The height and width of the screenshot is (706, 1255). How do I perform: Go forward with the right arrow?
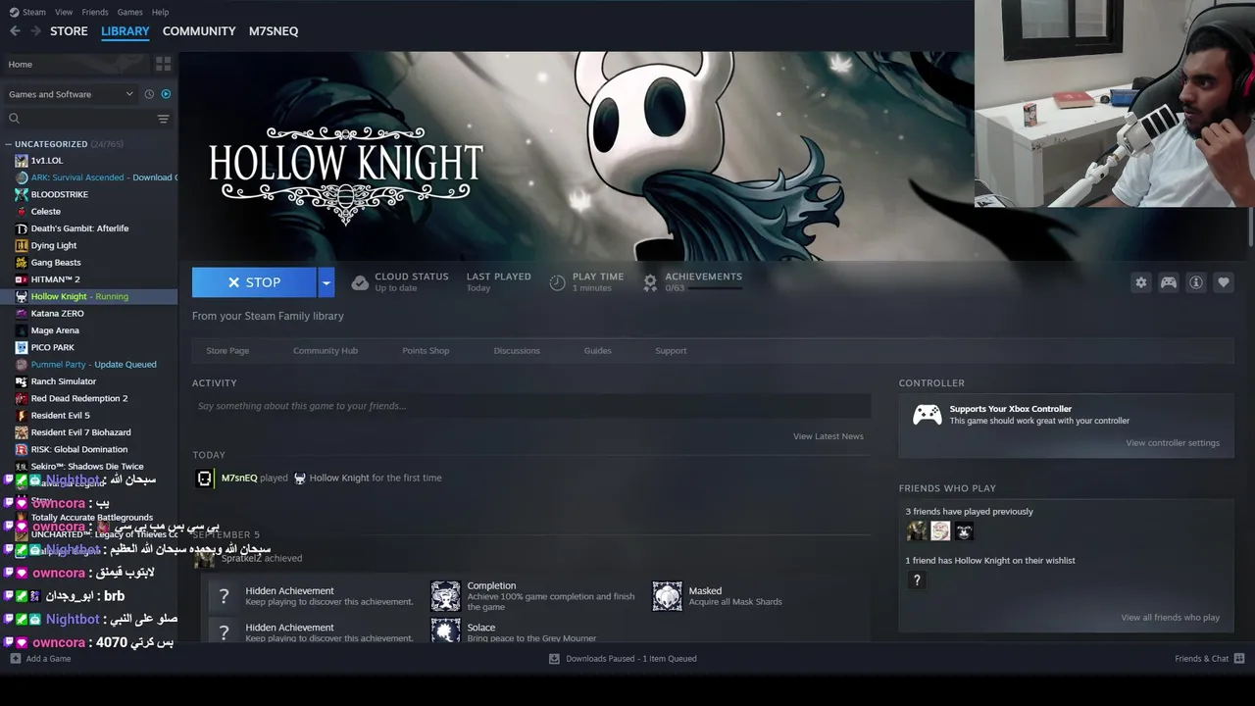tap(36, 31)
